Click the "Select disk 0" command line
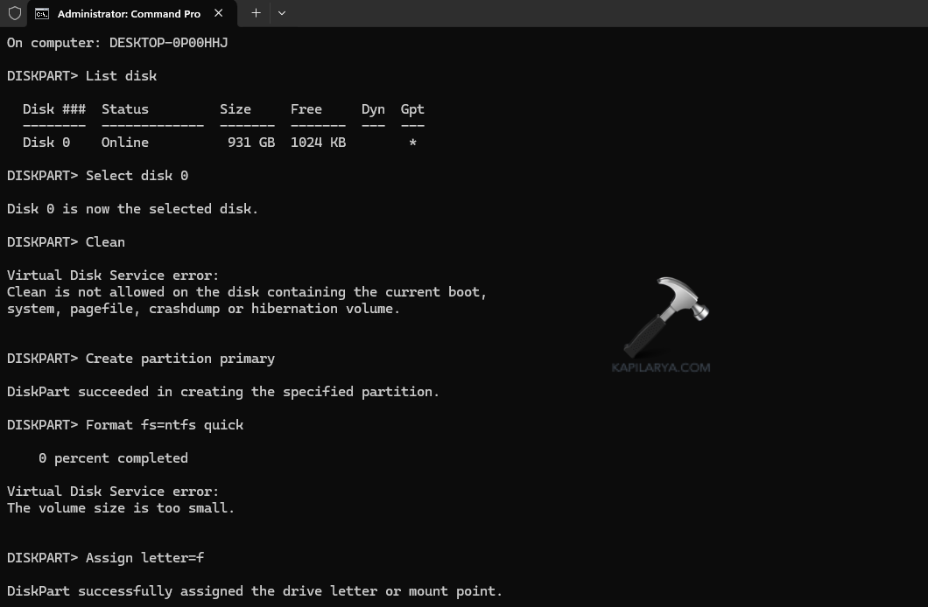The width and height of the screenshot is (928, 607). pos(137,176)
